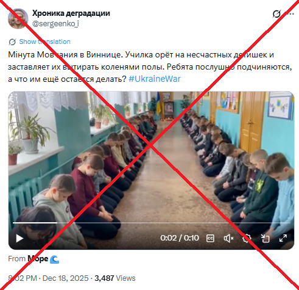Open the Хроника деградации display name
This screenshot has height=290, width=299.
pos(71,13)
